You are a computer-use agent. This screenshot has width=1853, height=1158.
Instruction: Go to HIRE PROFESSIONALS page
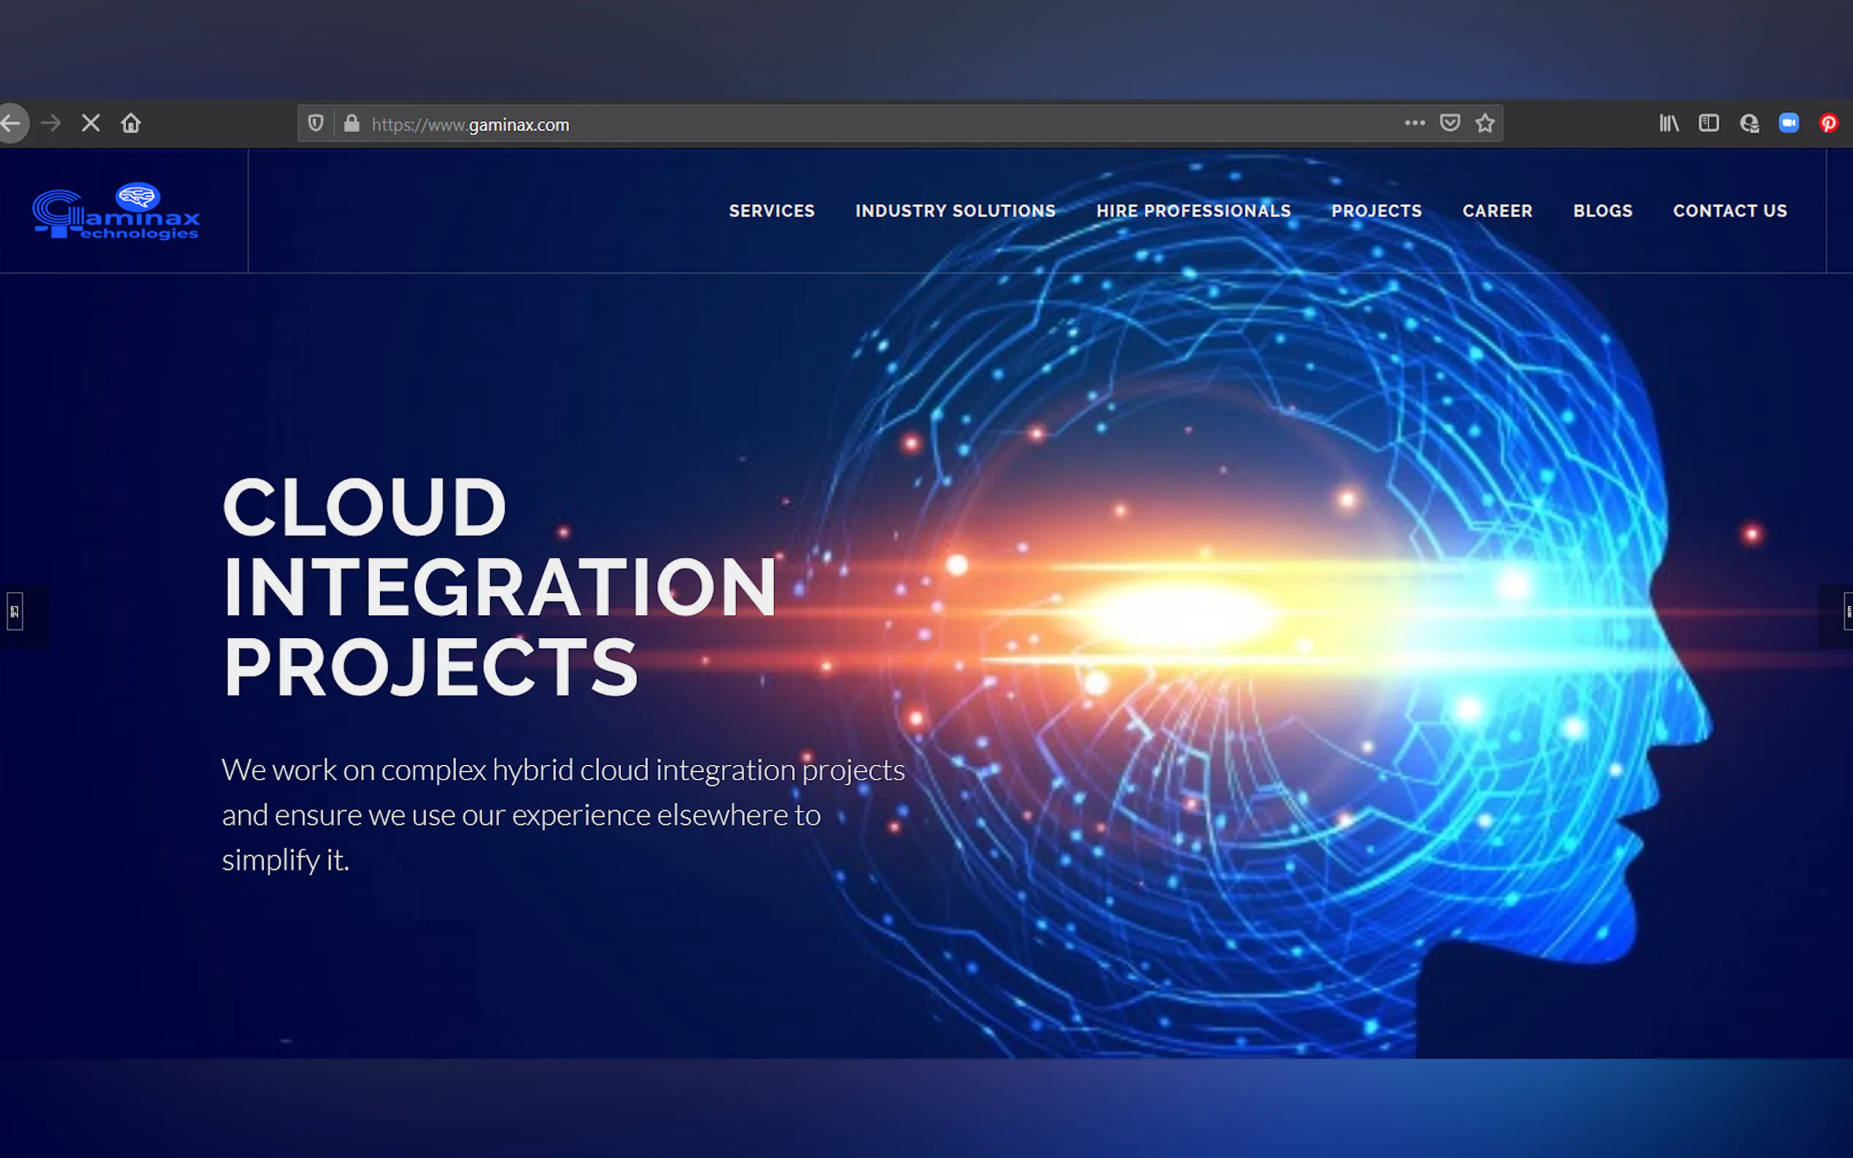pos(1193,211)
